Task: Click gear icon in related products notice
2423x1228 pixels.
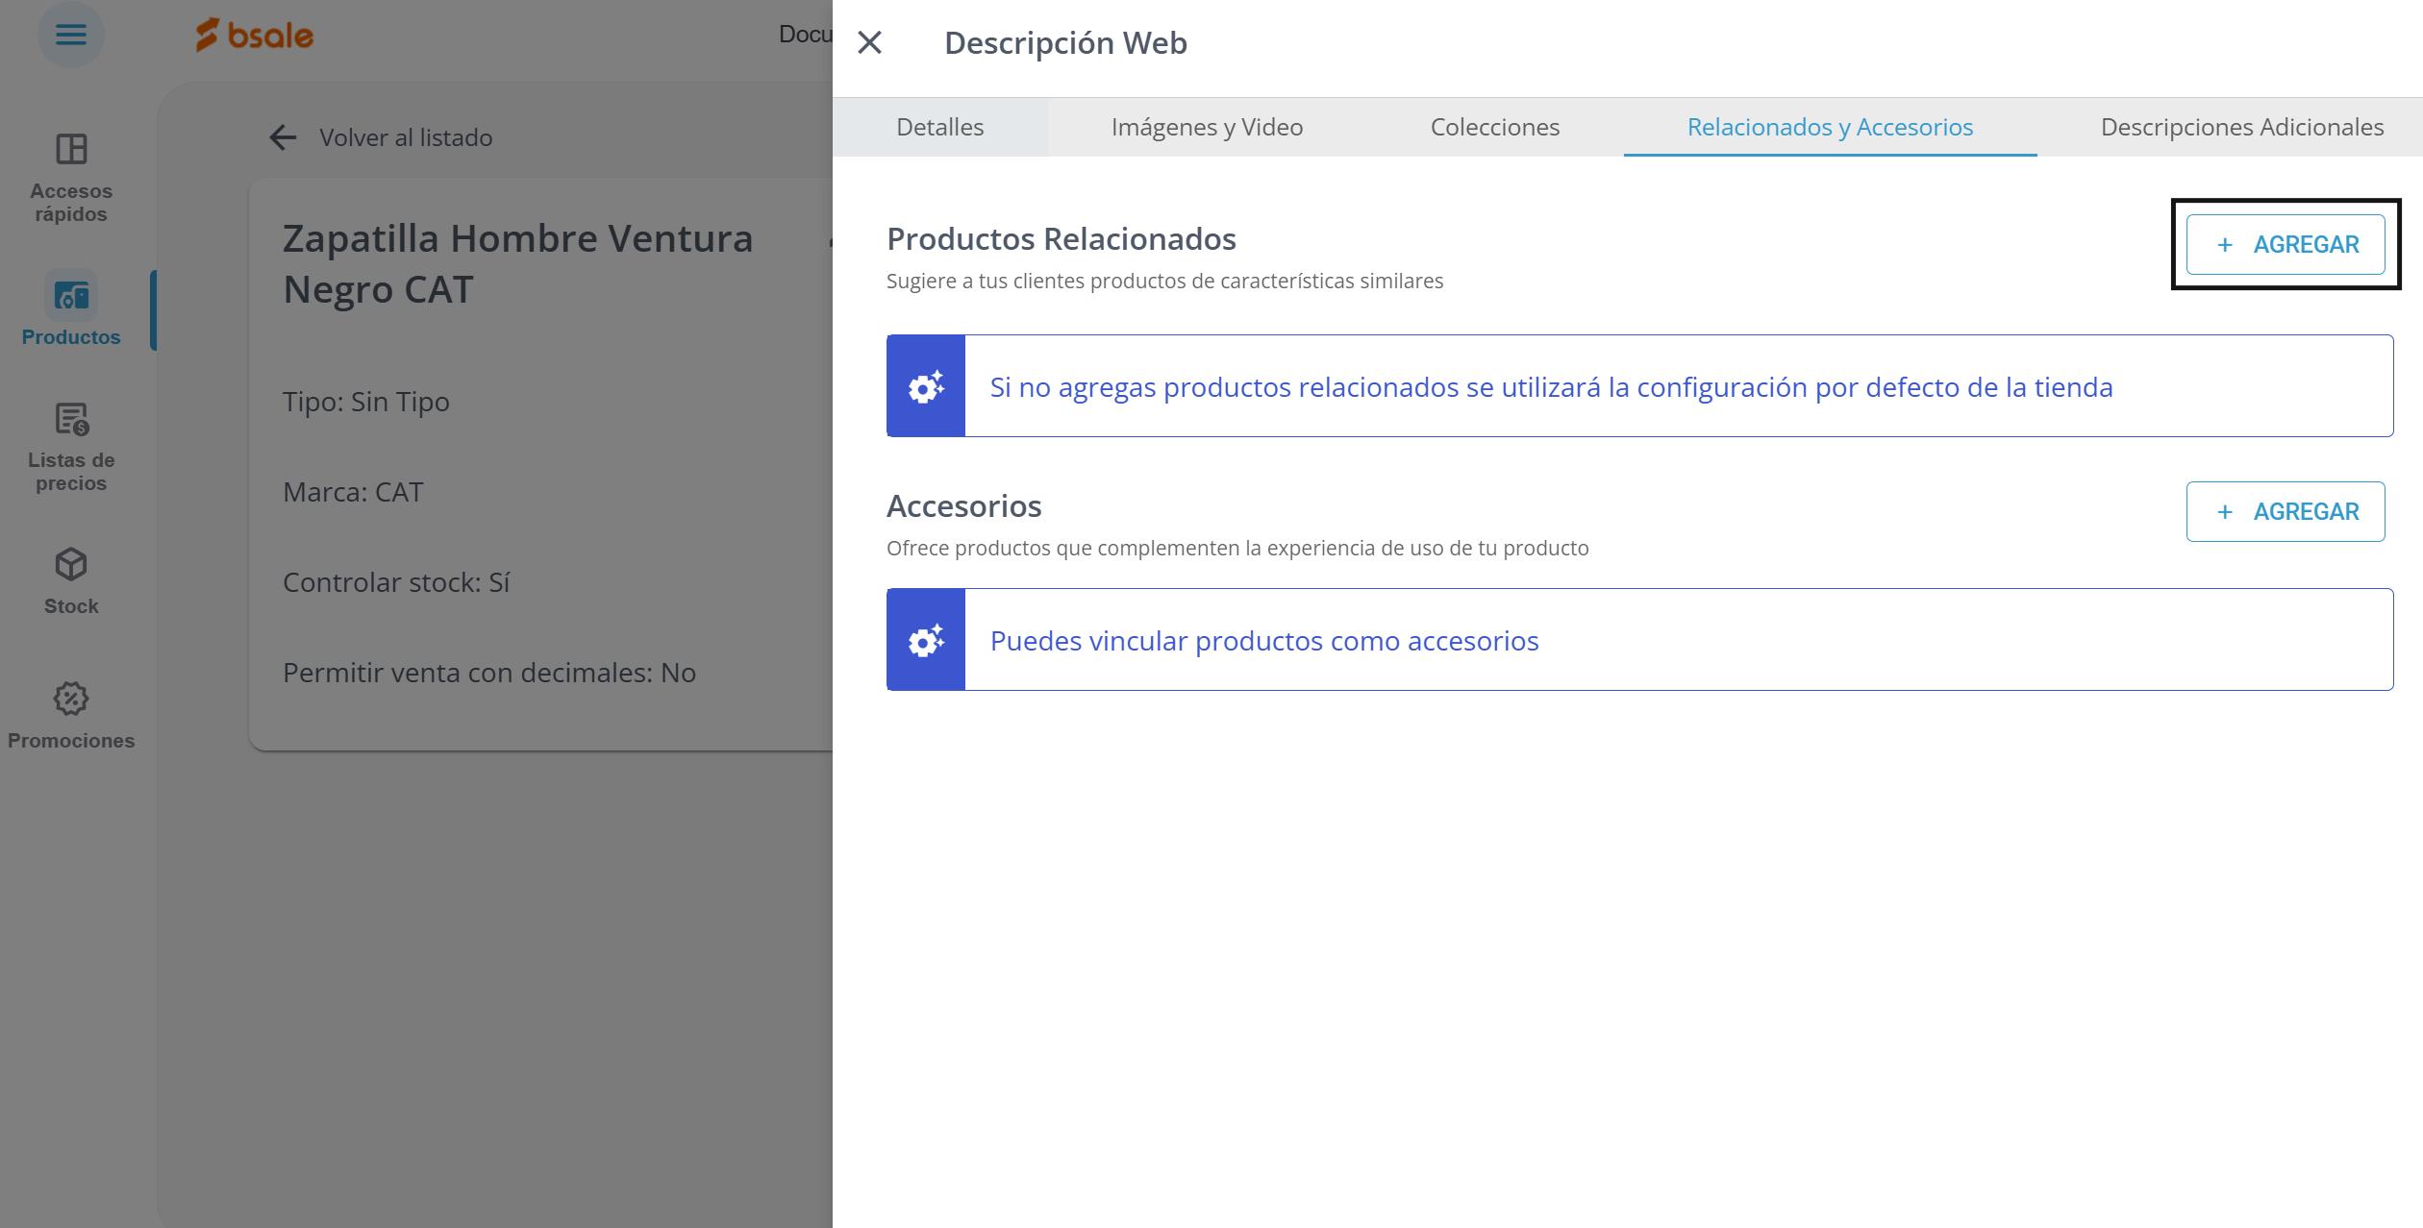Action: click(926, 386)
